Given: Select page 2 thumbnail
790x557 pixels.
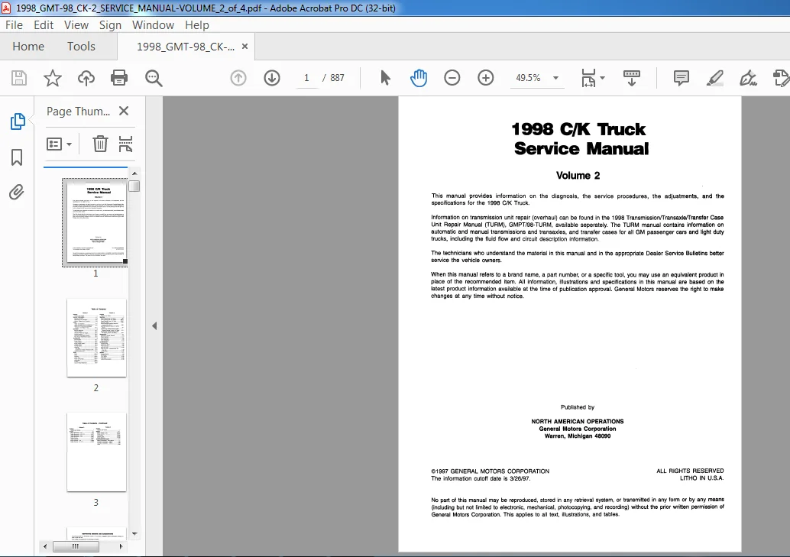Looking at the screenshot, I should tap(96, 338).
